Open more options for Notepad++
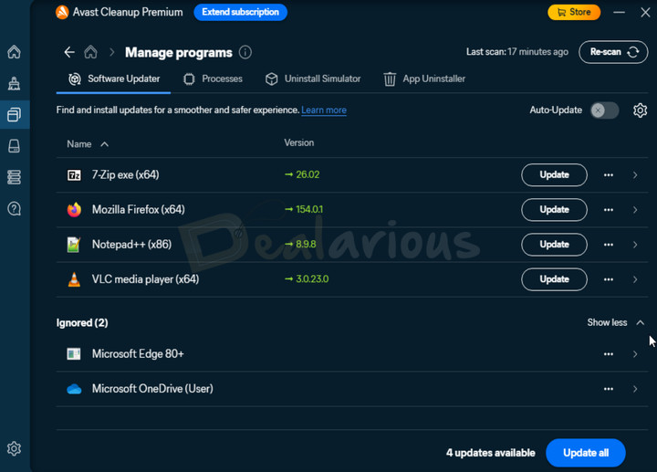 coord(609,245)
